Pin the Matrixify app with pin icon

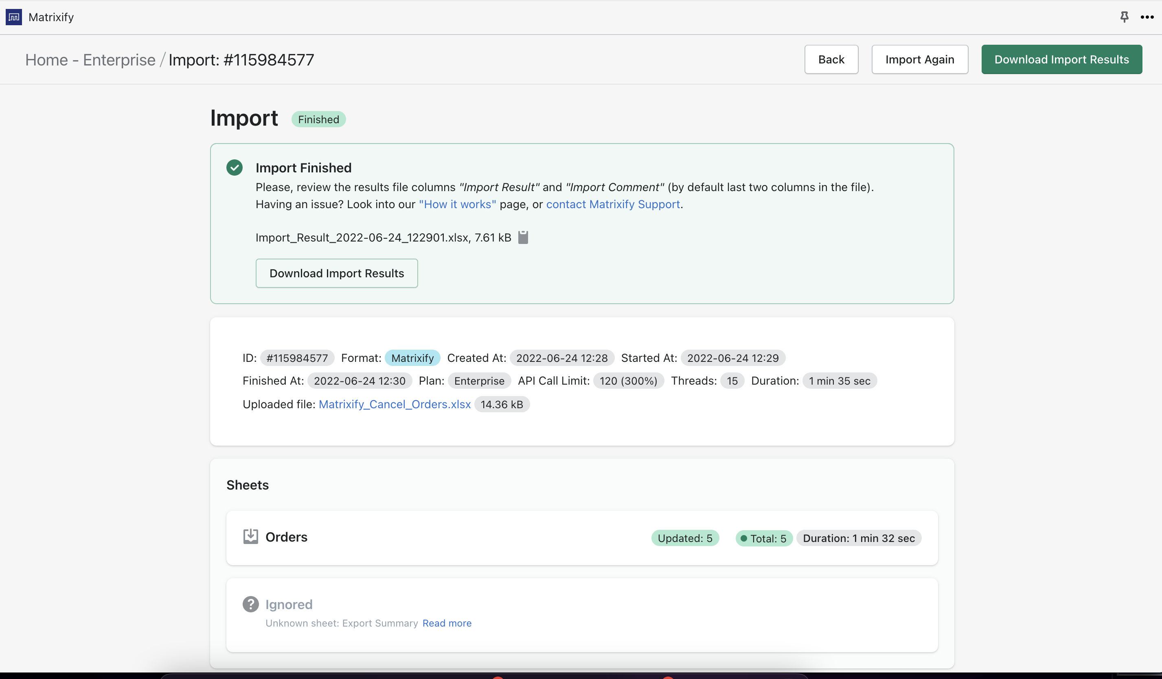tap(1124, 17)
